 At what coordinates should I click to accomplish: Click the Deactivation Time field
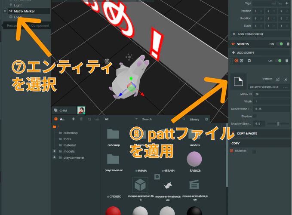point(272,109)
